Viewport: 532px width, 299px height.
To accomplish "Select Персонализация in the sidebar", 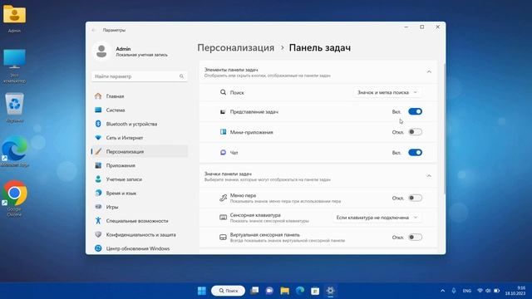I will click(140, 151).
